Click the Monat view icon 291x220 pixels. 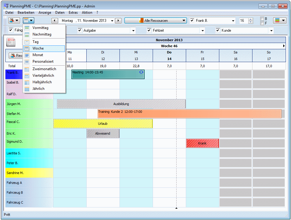[27, 55]
